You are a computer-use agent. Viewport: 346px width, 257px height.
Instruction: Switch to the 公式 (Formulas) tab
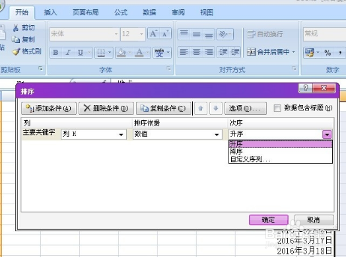click(x=121, y=12)
